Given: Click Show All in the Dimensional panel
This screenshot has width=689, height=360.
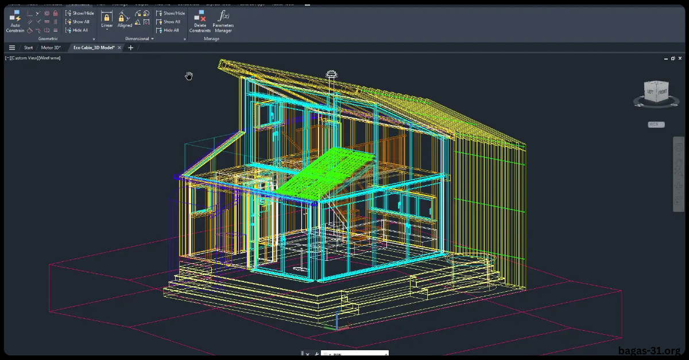Looking at the screenshot, I should (168, 22).
